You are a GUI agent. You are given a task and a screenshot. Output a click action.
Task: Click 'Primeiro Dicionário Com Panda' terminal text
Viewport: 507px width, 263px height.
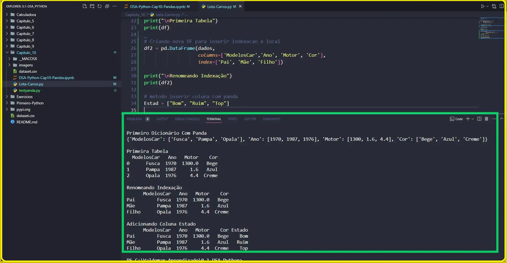click(x=166, y=133)
